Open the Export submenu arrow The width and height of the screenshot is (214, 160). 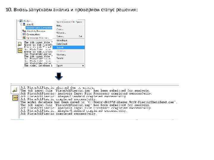(x=83, y=65)
